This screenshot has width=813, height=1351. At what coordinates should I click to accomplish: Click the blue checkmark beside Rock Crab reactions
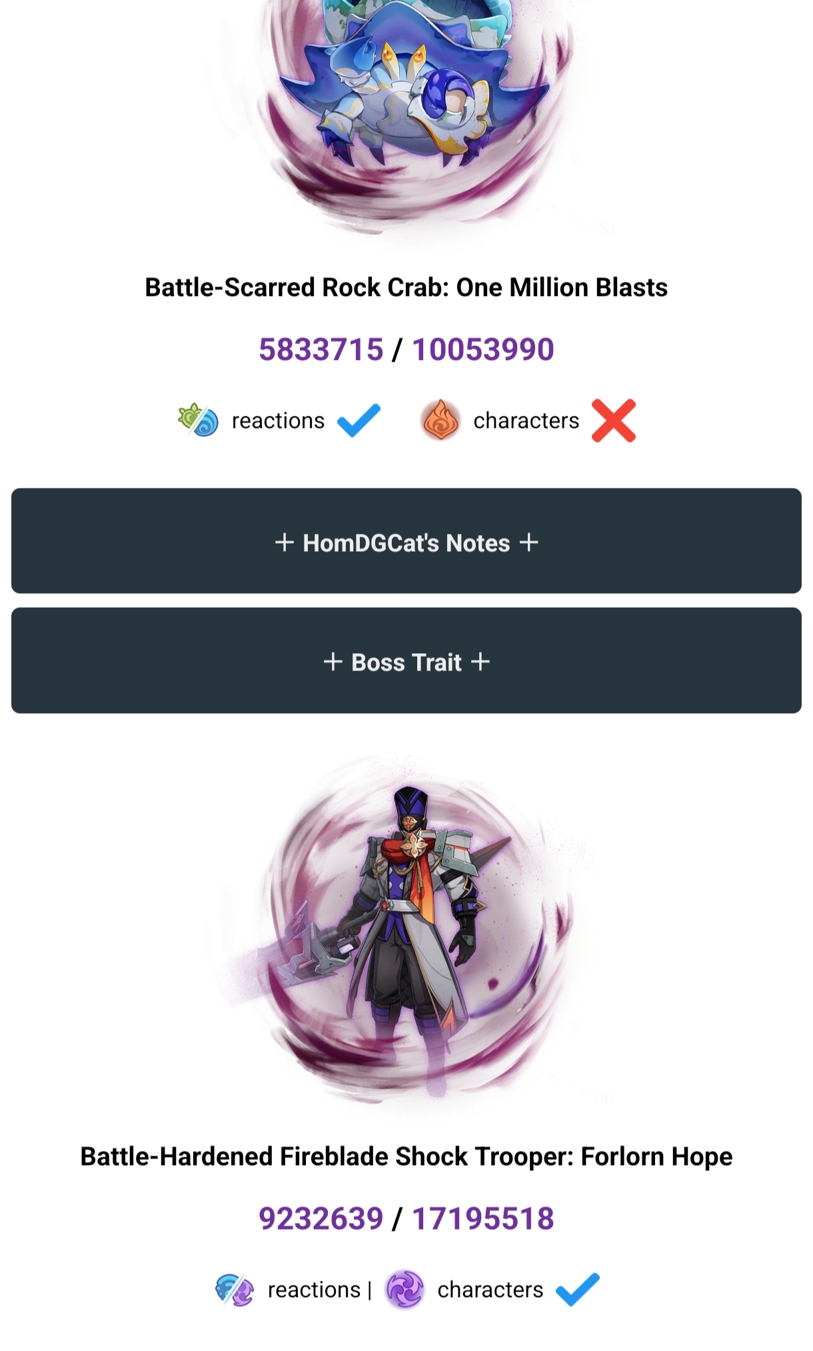[359, 420]
